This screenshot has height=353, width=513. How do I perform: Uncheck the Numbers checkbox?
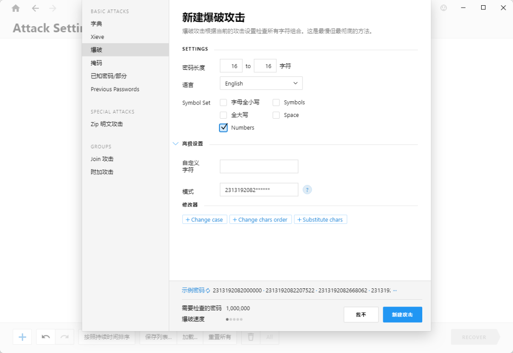(223, 128)
